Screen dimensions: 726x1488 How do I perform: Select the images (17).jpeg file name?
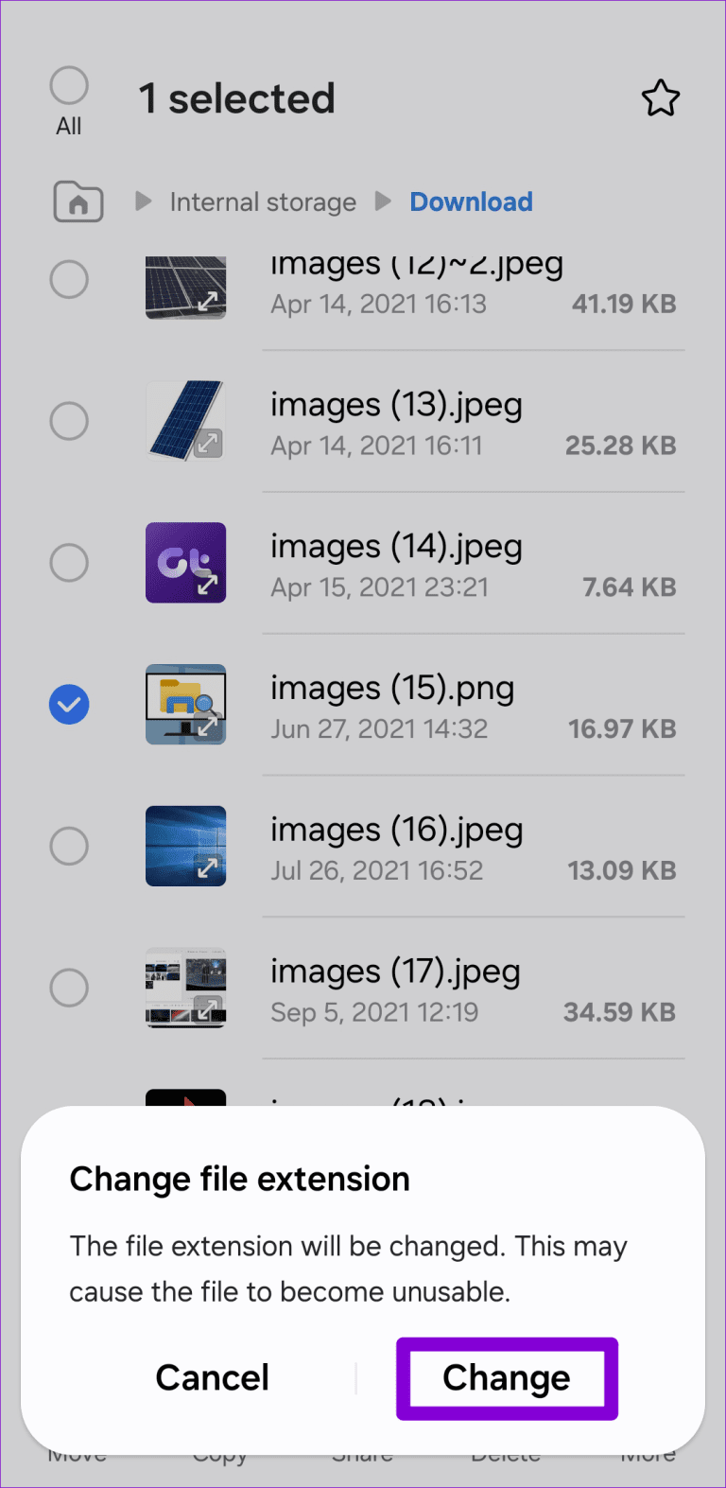click(x=395, y=972)
